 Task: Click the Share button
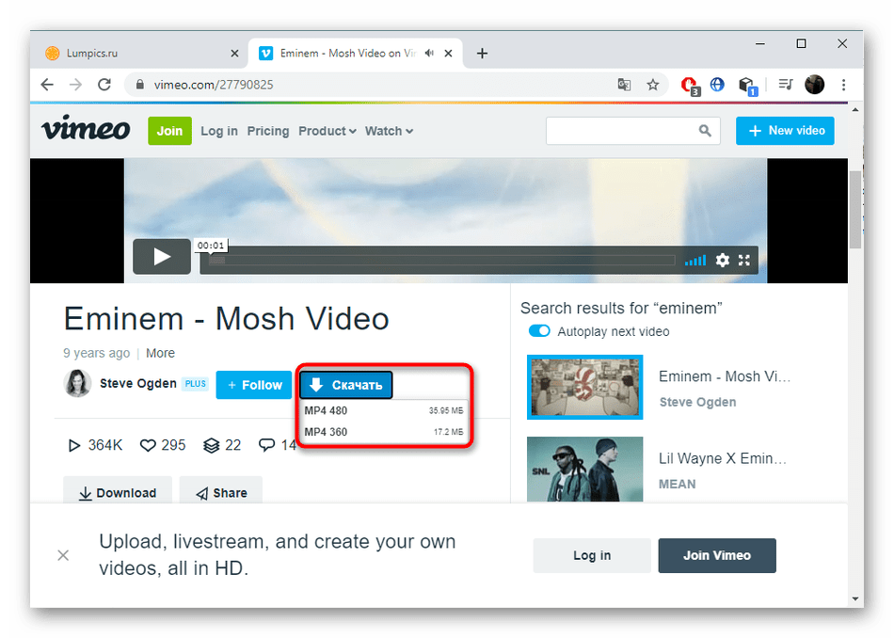[221, 490]
